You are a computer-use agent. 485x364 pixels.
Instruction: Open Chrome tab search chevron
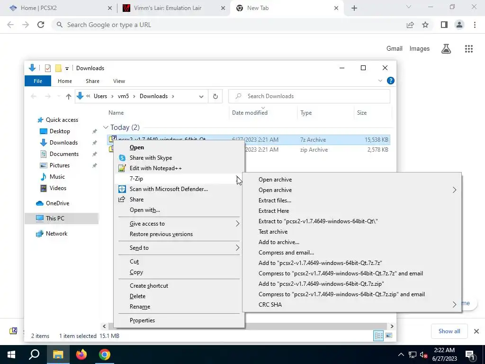409,7
